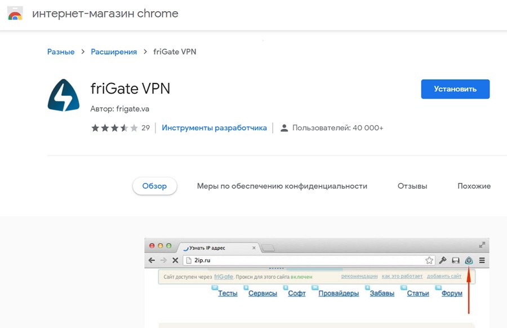507x328 pixels.
Task: Switch to Меры по обеспечению конфиденциальности tab
Action: coord(282,186)
